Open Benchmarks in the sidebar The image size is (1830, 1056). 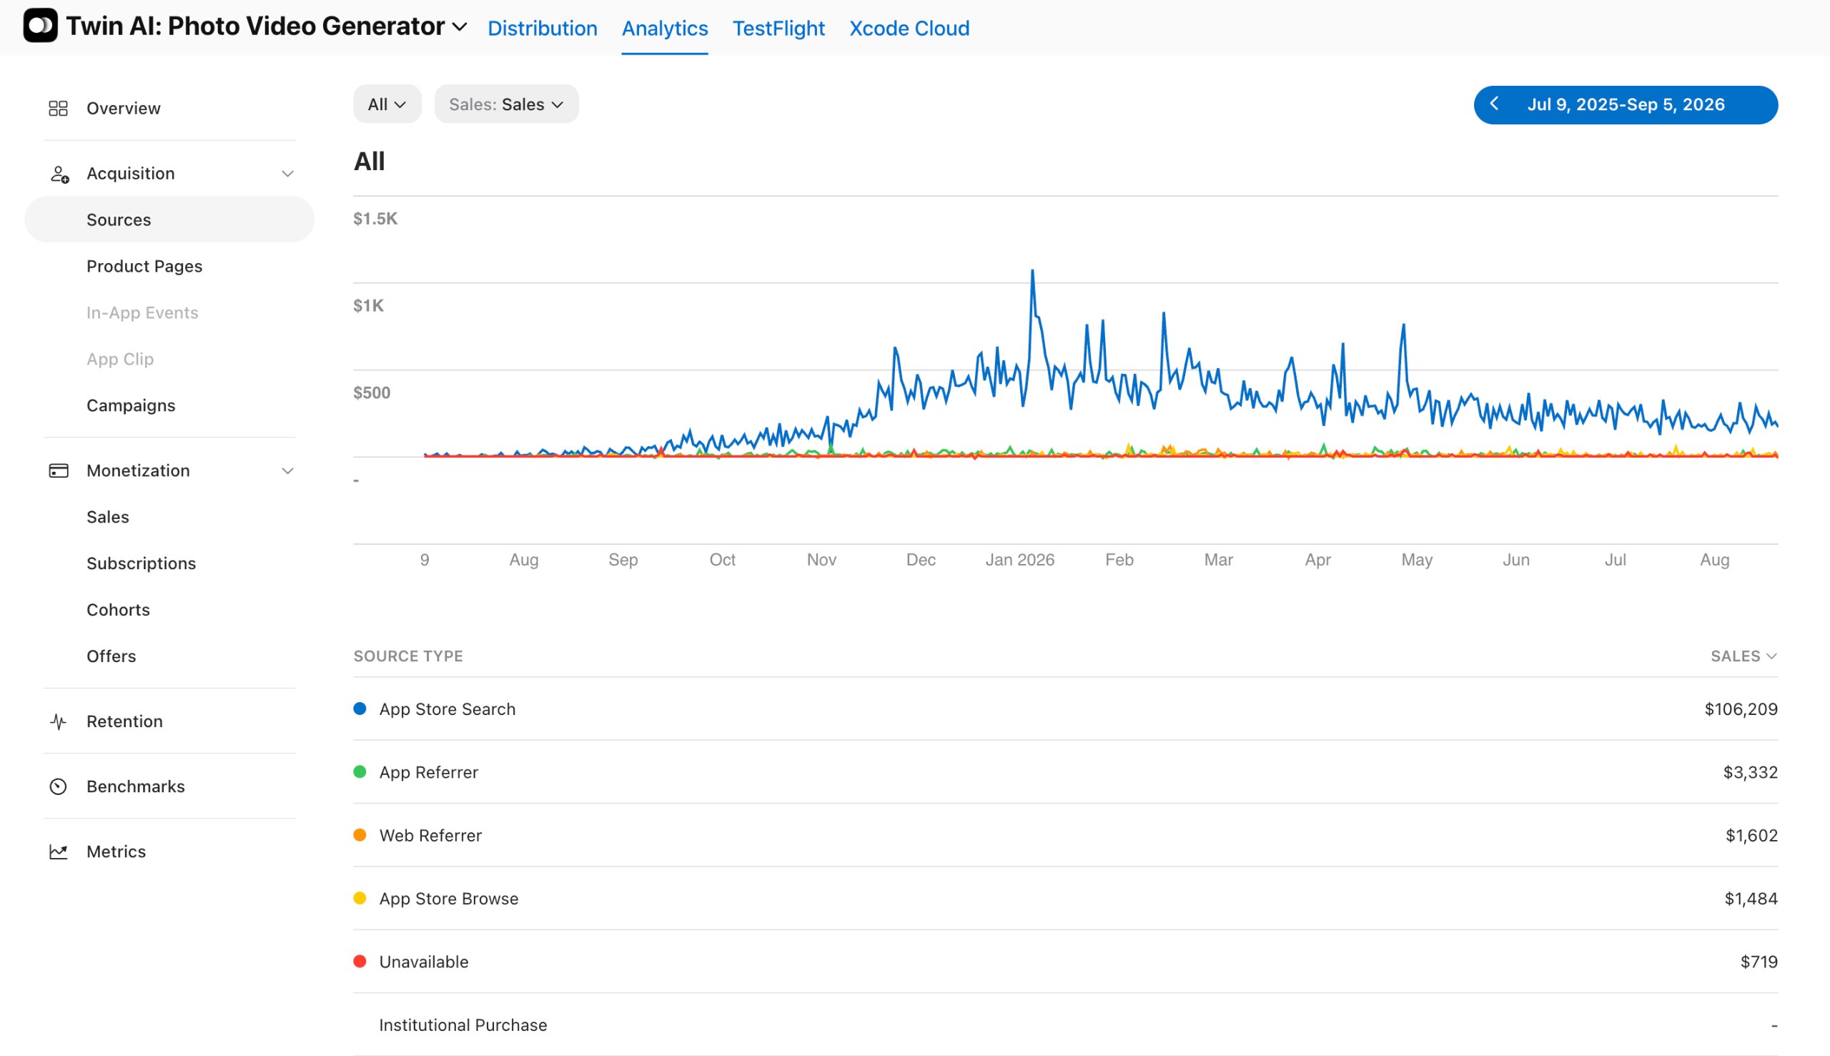(136, 787)
